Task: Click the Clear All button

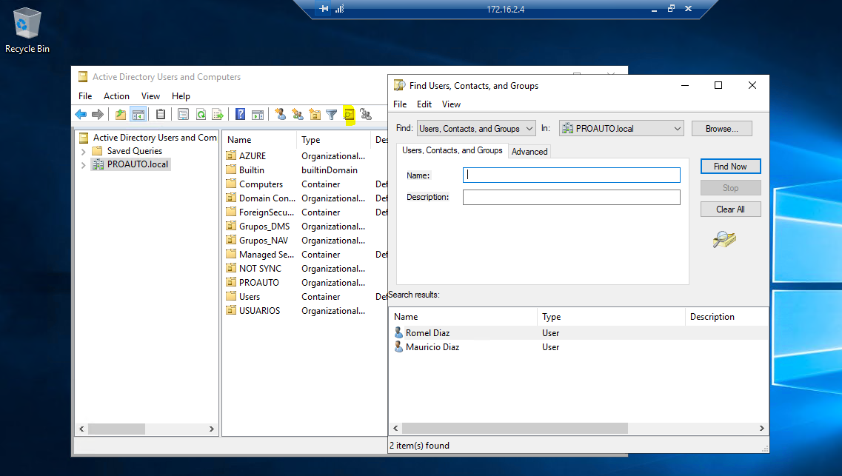Action: (730, 209)
